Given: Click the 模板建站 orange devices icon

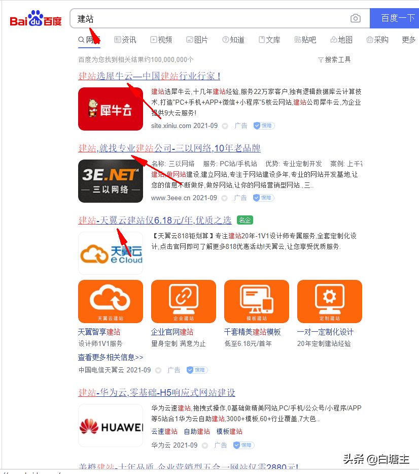Looking at the screenshot, I should [x=257, y=301].
